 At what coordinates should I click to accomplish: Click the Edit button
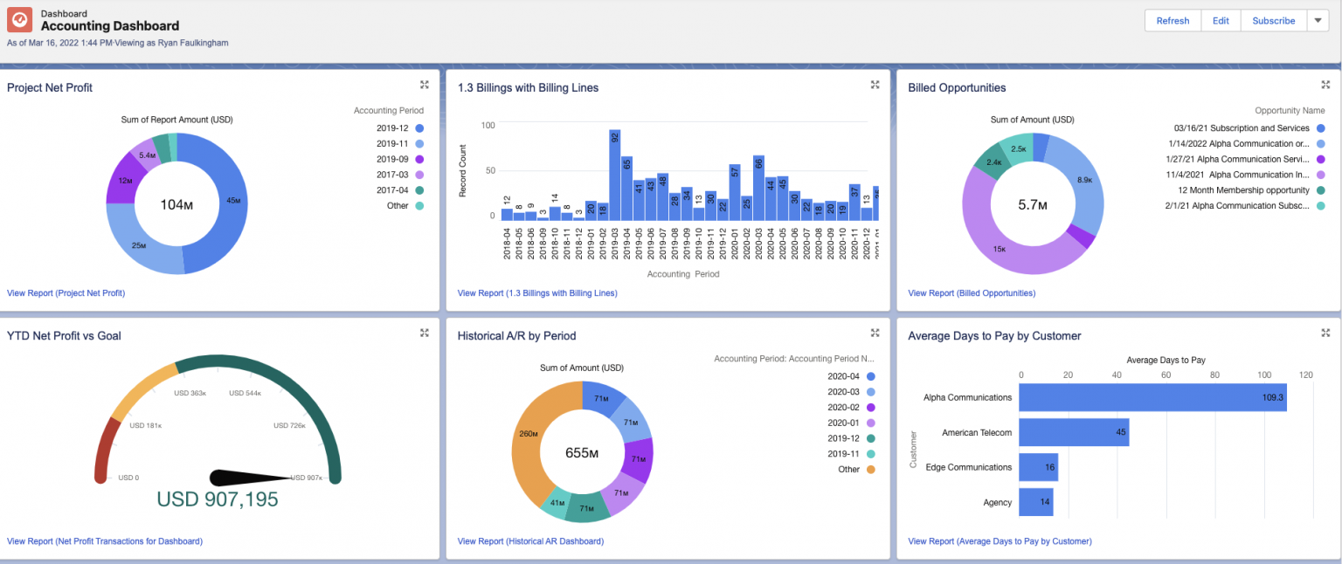[x=1220, y=20]
